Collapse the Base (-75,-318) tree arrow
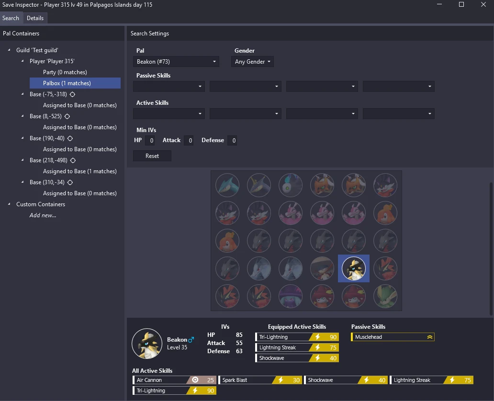The height and width of the screenshot is (401, 494). click(x=22, y=94)
